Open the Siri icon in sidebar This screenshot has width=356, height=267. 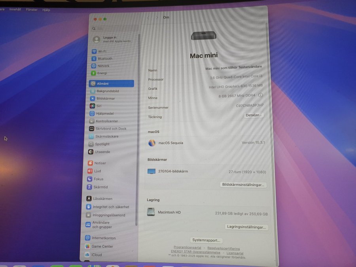(92, 106)
